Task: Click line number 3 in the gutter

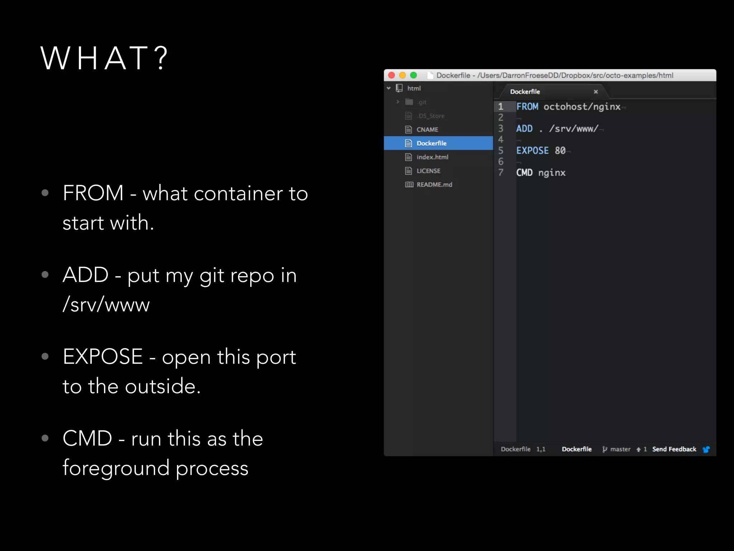Action: pos(501,128)
